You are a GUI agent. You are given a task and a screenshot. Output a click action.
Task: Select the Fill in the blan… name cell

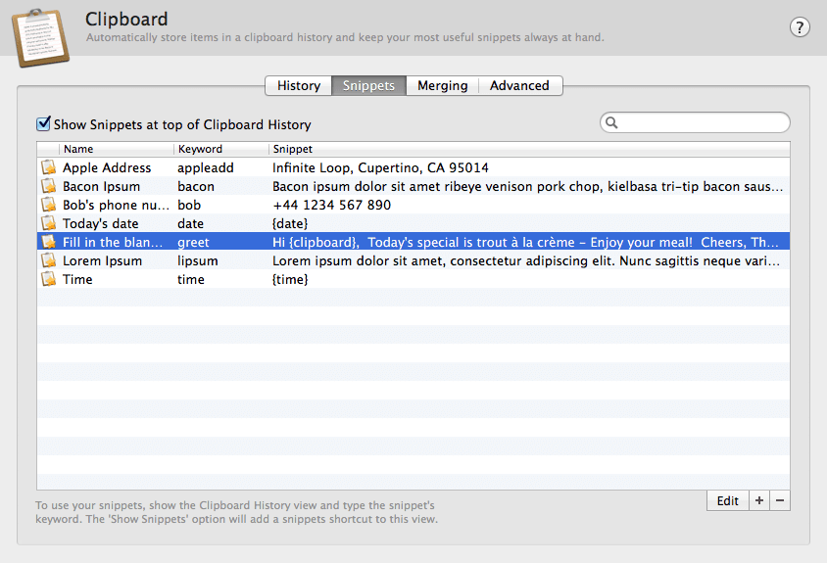[113, 242]
